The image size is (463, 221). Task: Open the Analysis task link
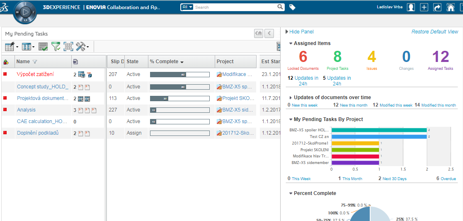pos(26,110)
